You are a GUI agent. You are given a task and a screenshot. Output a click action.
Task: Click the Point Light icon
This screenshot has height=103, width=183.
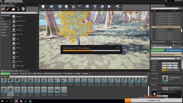click(14, 30)
